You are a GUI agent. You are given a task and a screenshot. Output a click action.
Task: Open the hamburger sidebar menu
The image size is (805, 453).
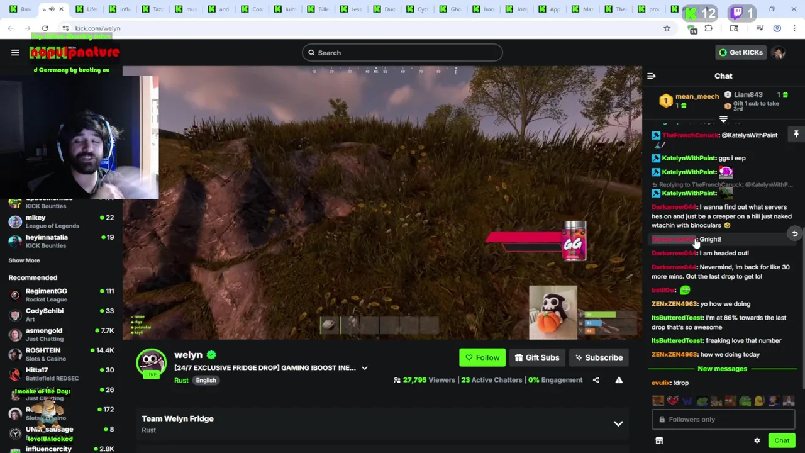15,53
